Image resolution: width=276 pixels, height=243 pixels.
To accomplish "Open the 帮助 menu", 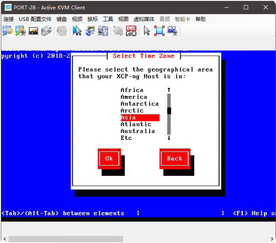I will coord(200,19).
